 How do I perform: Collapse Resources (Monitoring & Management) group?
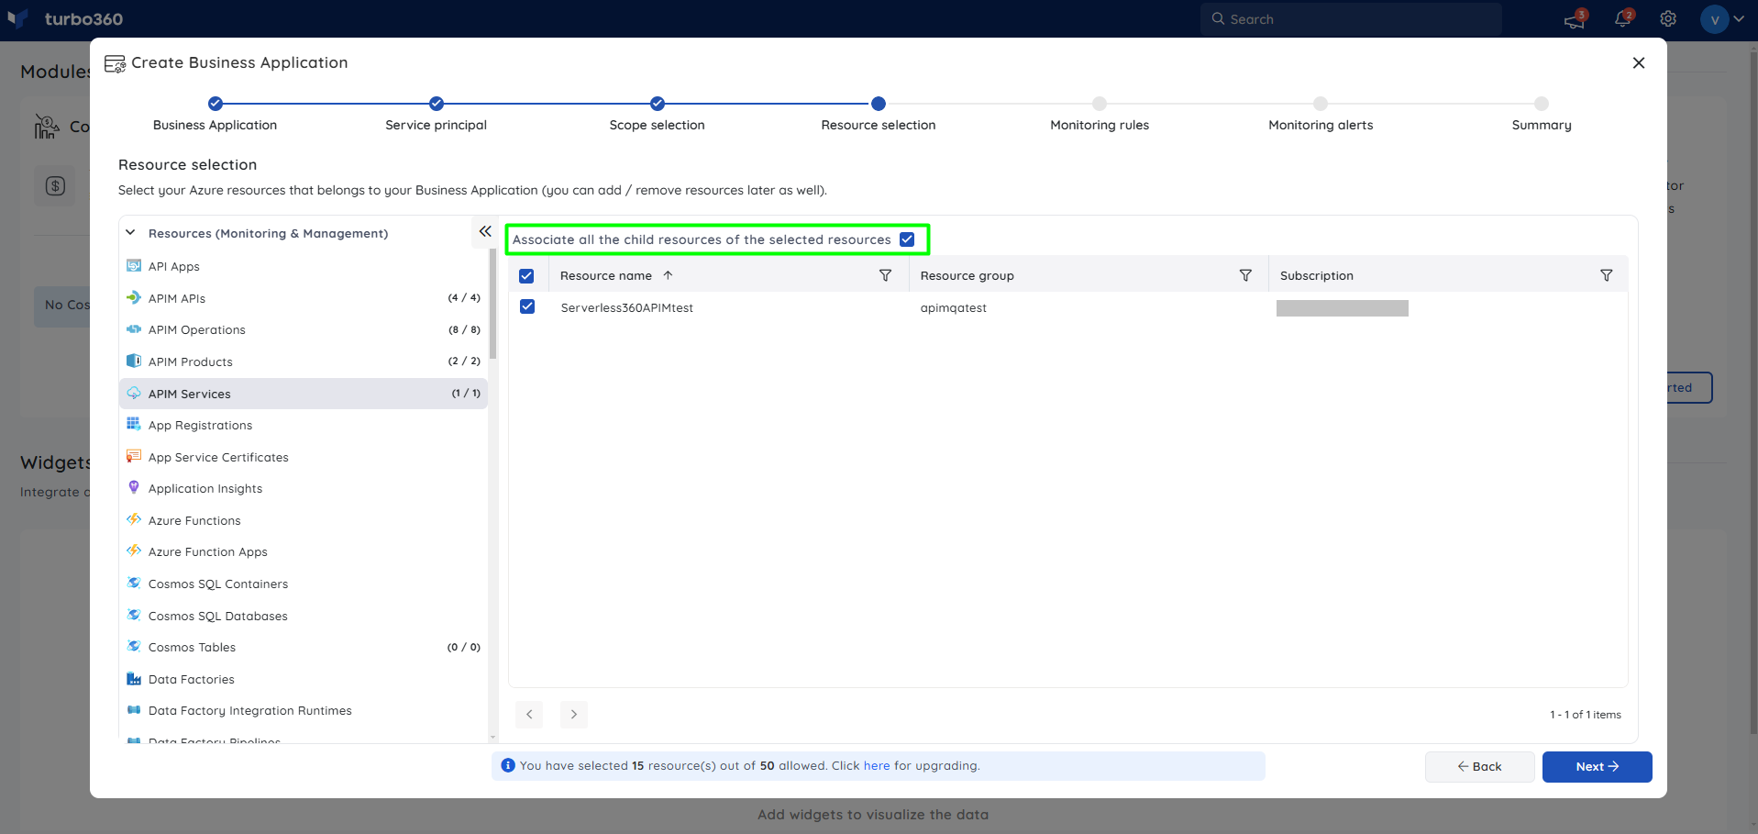click(x=130, y=233)
